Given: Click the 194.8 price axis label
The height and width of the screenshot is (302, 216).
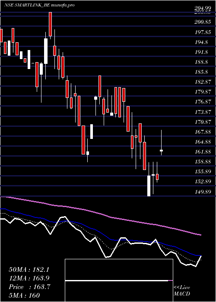Looking at the screenshot, I should pyautogui.click(x=201, y=42).
